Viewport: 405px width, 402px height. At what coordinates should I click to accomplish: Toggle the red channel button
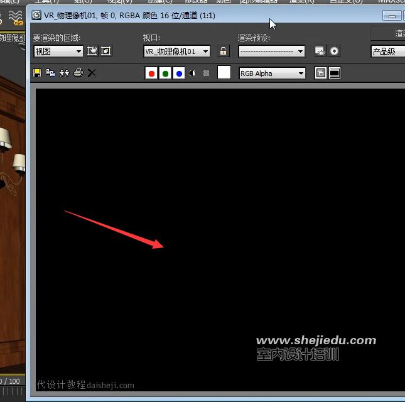click(x=151, y=73)
